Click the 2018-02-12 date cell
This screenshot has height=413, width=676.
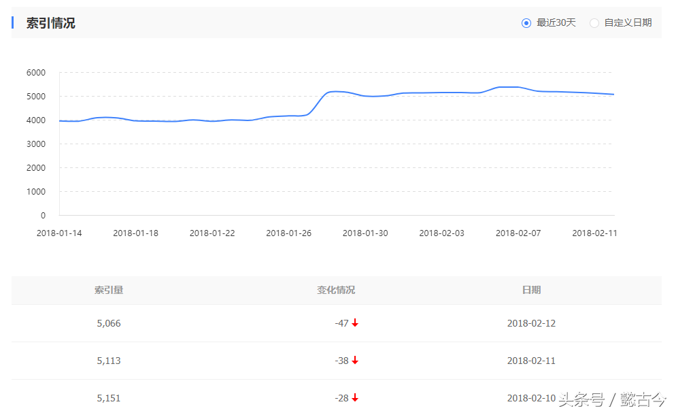[x=531, y=323]
